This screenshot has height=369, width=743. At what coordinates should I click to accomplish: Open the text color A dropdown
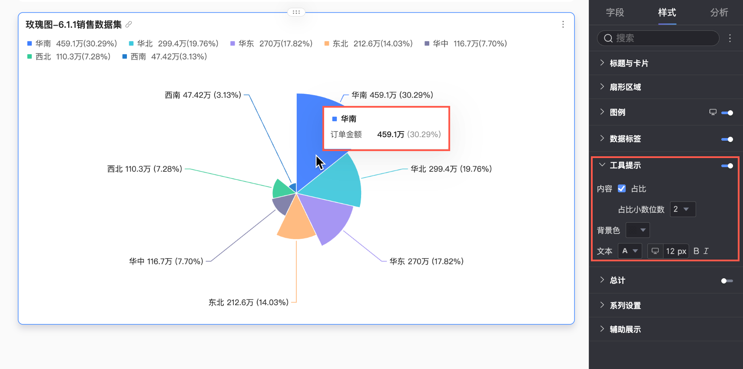point(630,251)
